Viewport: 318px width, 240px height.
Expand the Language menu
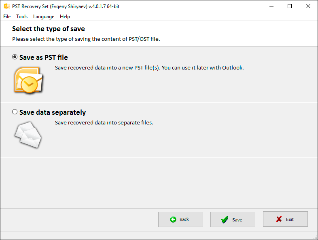(44, 17)
